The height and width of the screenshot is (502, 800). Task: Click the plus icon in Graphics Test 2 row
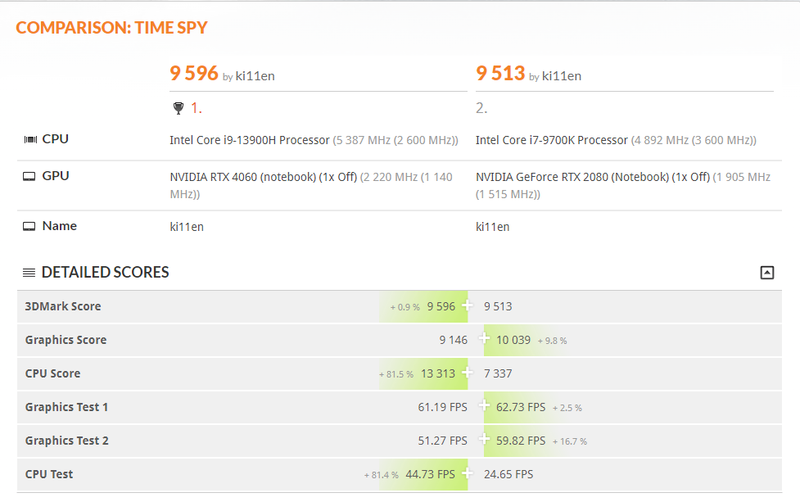(x=484, y=441)
